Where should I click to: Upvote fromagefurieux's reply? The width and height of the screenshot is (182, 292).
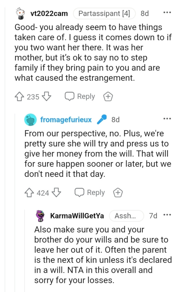(29, 192)
